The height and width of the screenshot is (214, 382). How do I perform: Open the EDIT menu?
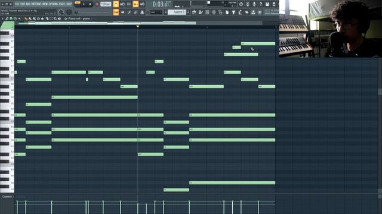tap(23, 4)
